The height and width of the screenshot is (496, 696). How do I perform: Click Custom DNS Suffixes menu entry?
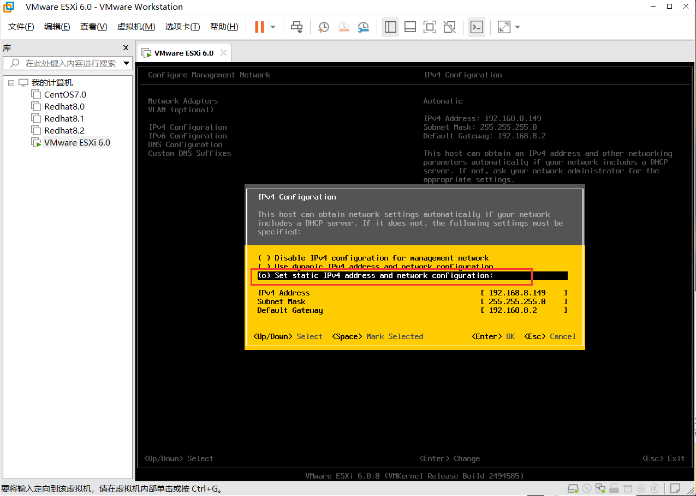(189, 153)
